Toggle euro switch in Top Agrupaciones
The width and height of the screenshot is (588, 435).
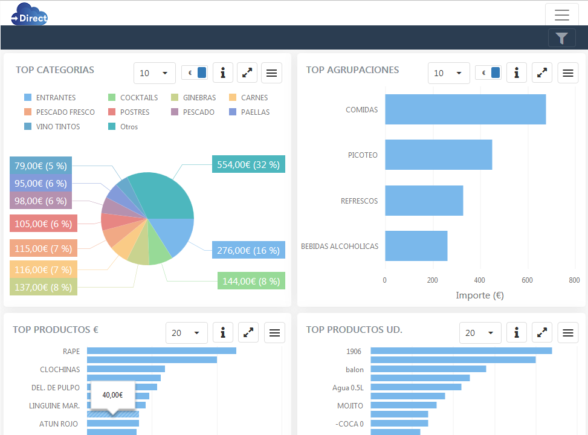tap(488, 73)
